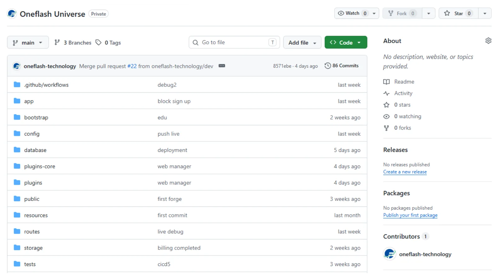
Task: Open the plugins folder name link
Action: [x=33, y=183]
